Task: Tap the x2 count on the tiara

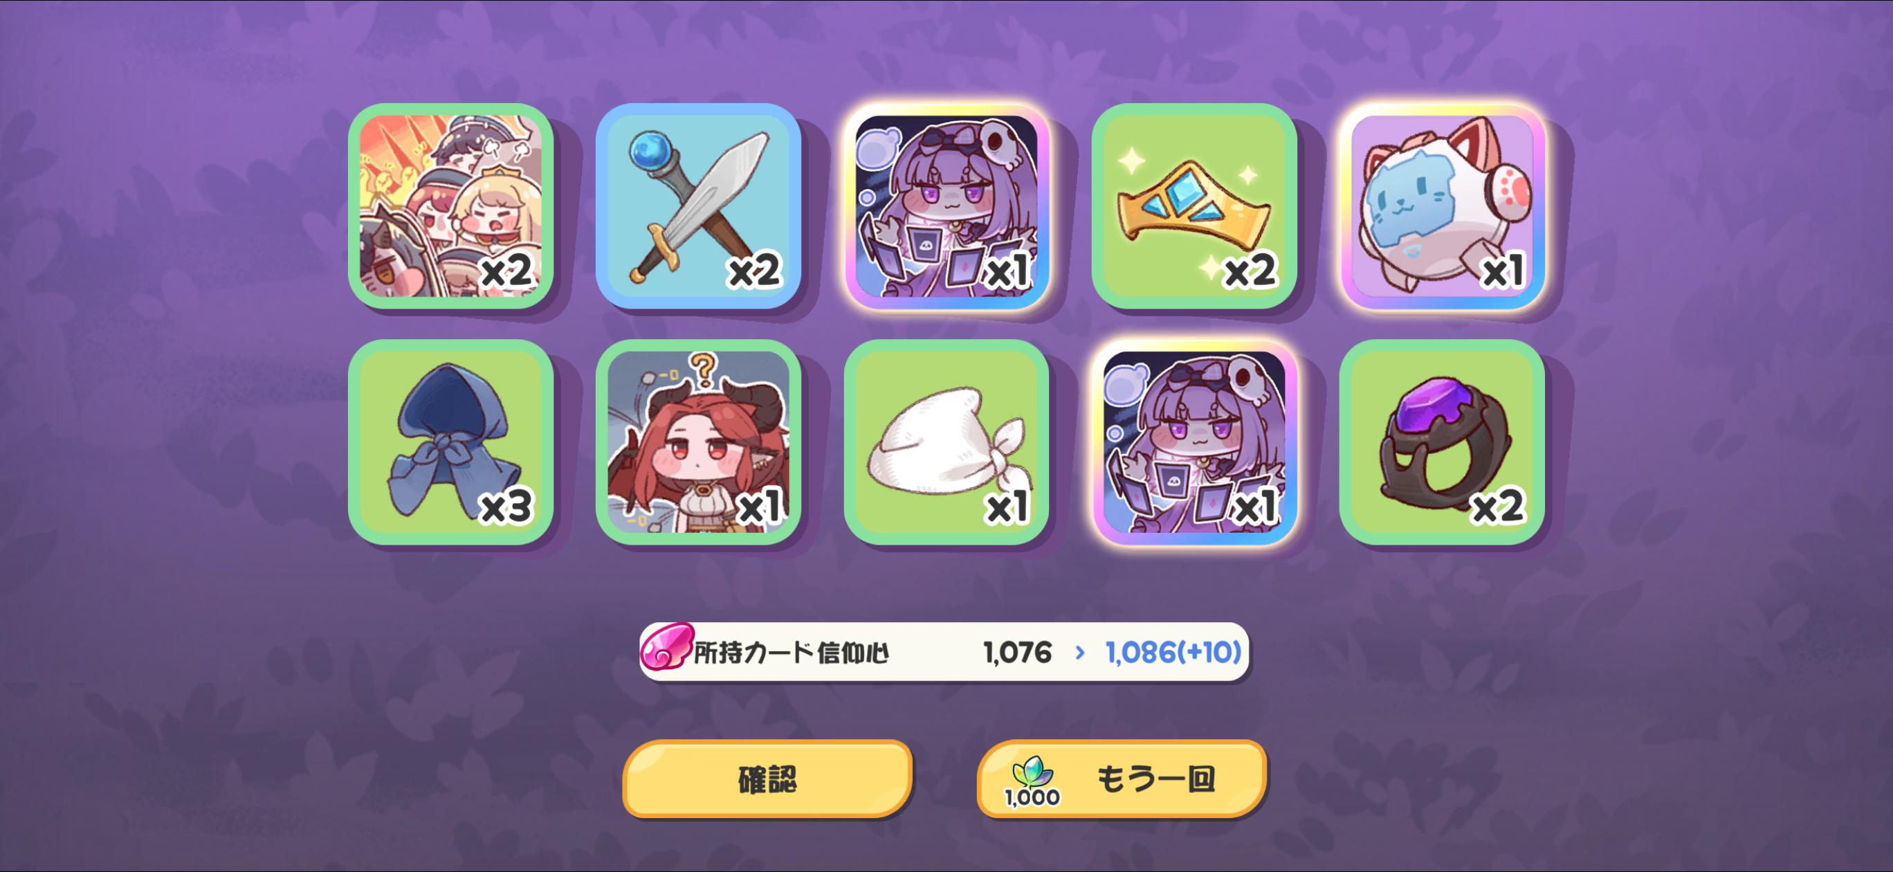Action: coord(1250,271)
